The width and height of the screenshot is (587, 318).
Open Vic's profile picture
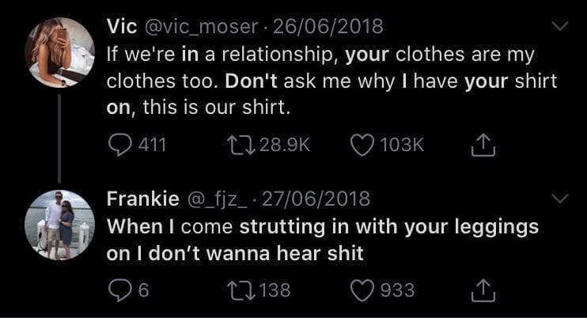[60, 52]
